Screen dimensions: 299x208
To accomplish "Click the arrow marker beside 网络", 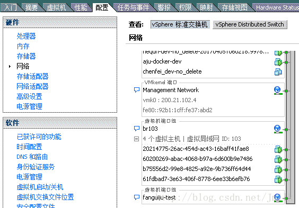I will tap(10, 66).
